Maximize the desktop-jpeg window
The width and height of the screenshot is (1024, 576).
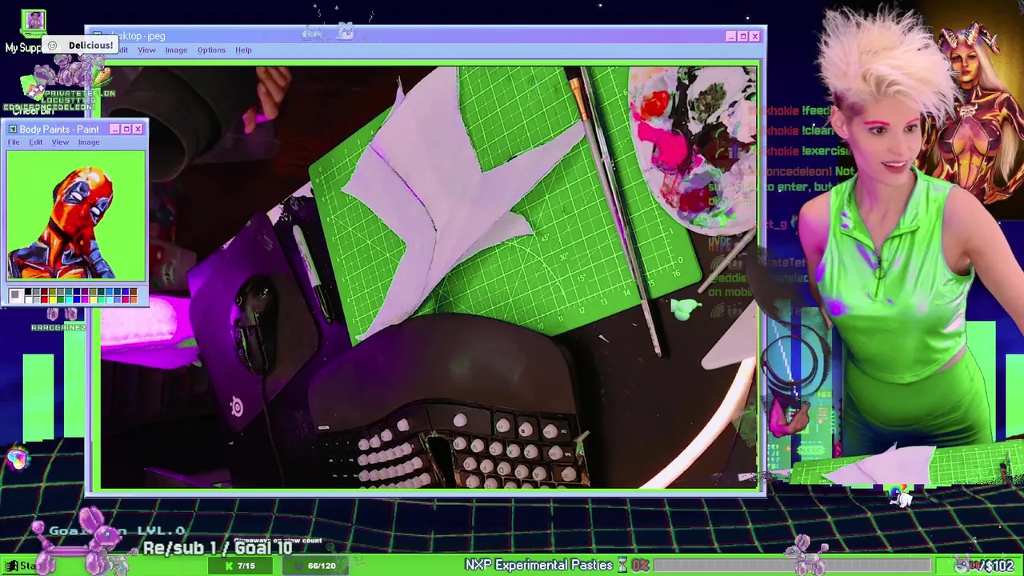point(742,36)
